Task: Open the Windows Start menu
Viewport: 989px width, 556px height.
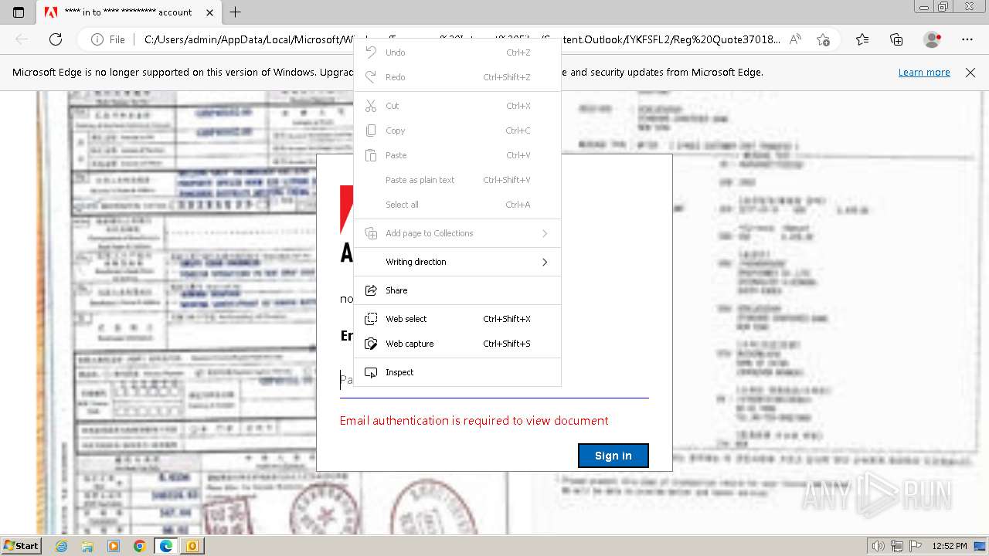Action: [22, 546]
